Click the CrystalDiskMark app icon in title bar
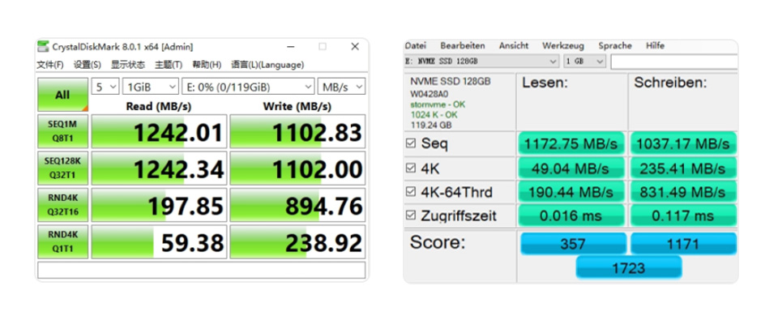Image resolution: width=778 pixels, height=320 pixels. tap(44, 47)
